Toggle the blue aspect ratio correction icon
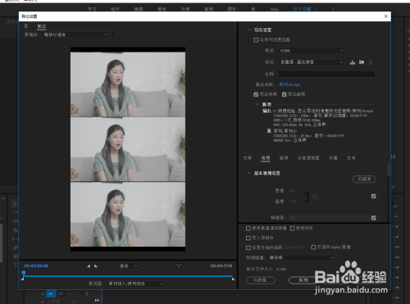This screenshot has height=304, width=410. [179, 265]
